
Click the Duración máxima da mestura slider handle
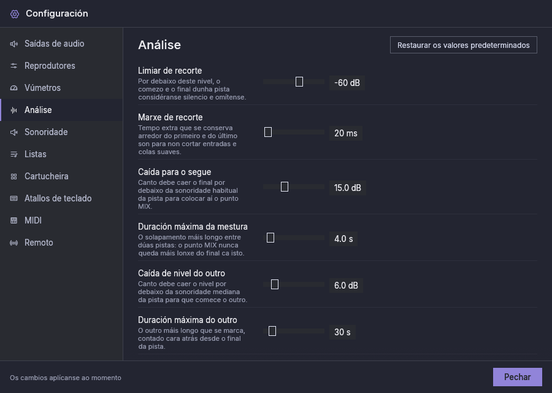click(x=270, y=238)
